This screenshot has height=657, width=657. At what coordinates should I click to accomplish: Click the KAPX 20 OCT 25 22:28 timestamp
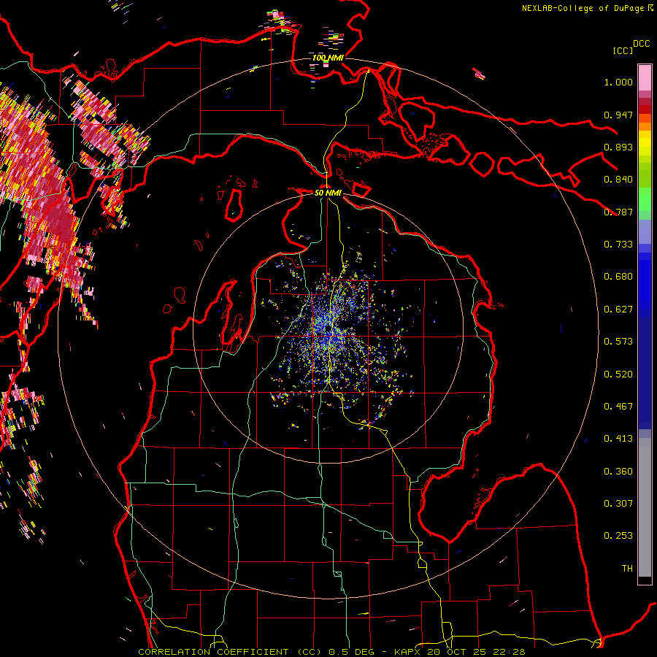click(459, 652)
